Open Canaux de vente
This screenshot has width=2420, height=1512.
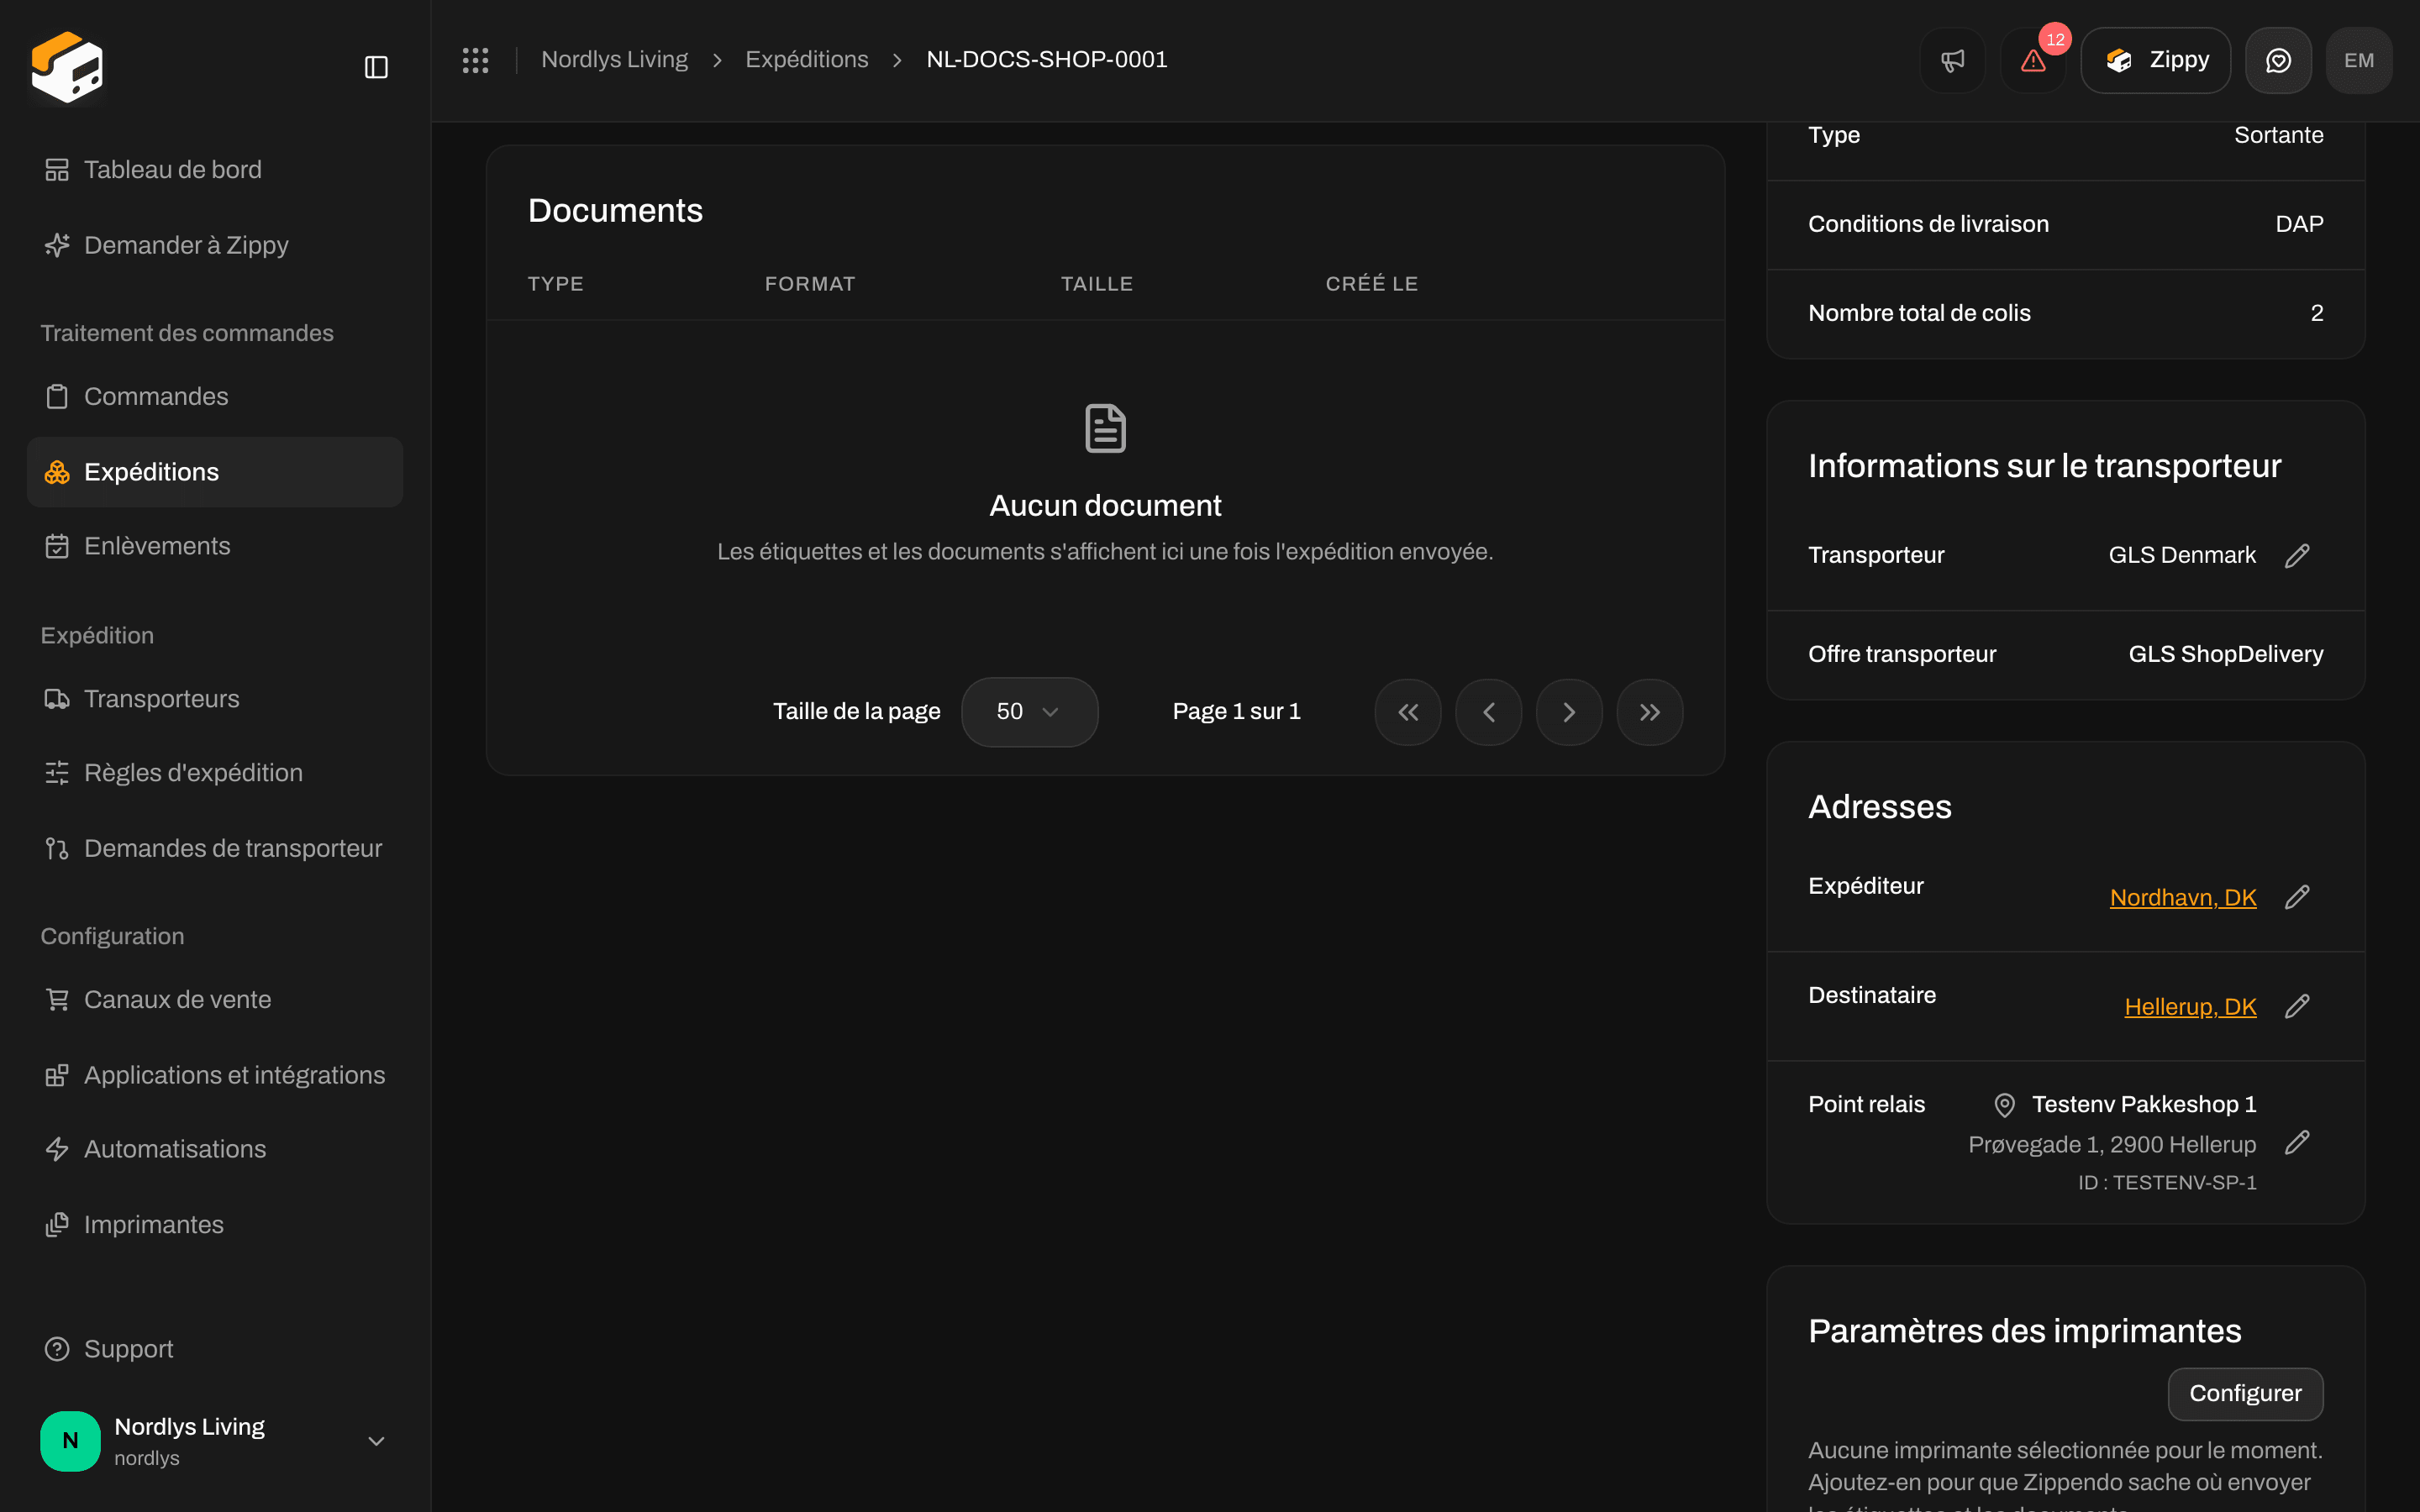pyautogui.click(x=215, y=1000)
